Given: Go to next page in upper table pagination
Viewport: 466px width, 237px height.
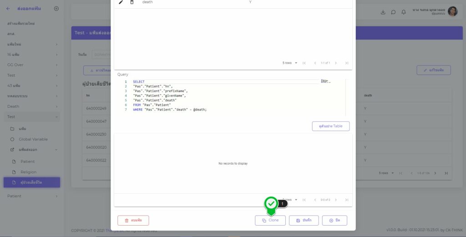Looking at the screenshot, I should pos(336,63).
